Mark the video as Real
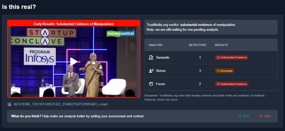Screen dimensions: 285x131 coord(244,116)
